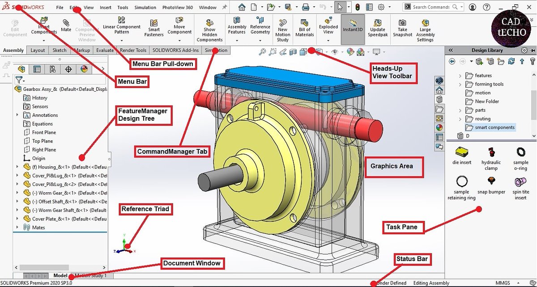This screenshot has width=537, height=287.
Task: Expand the (-) Worm Gear_&<1> component
Action: click(x=17, y=193)
